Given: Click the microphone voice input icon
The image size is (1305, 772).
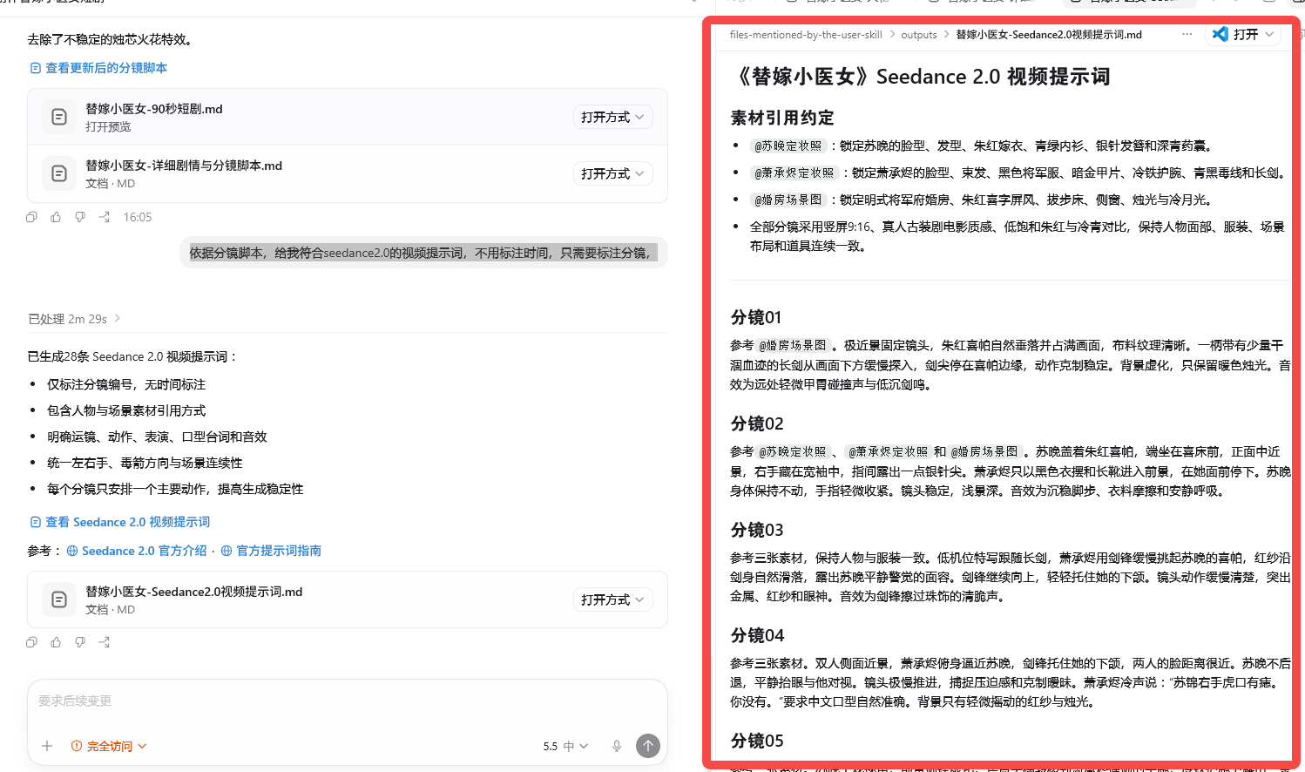Looking at the screenshot, I should 617,746.
